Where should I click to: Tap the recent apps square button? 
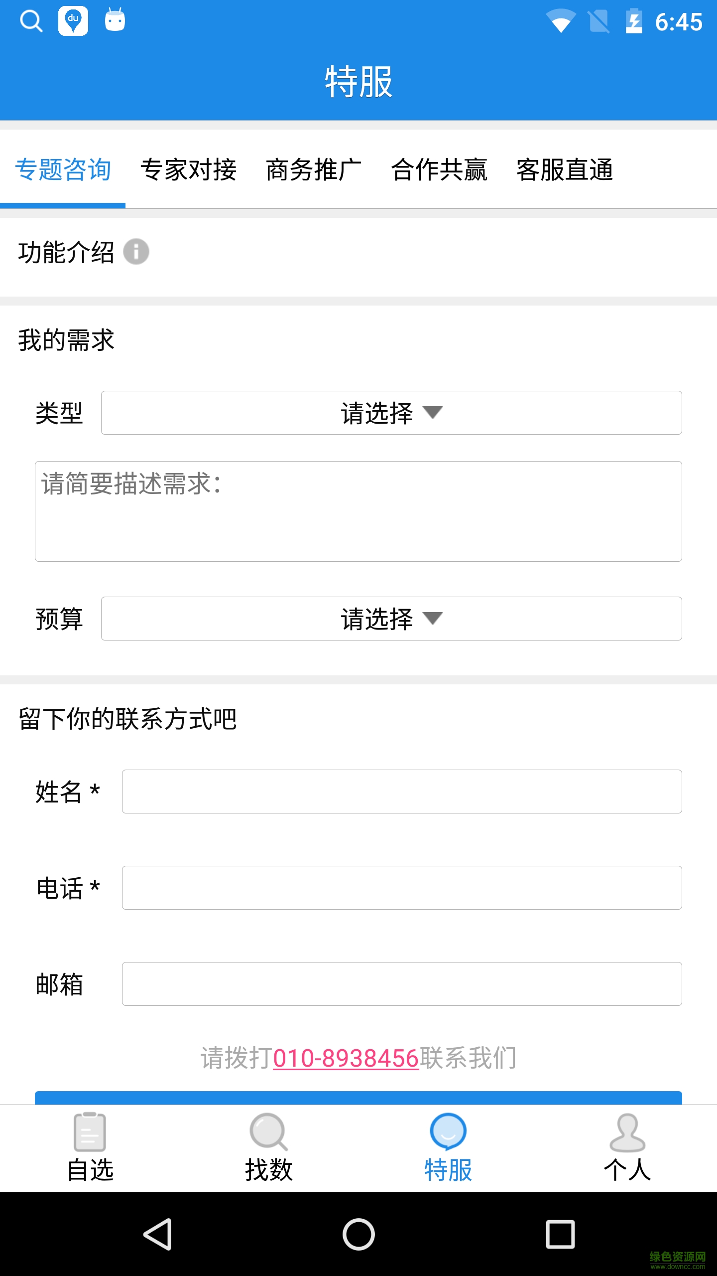560,1234
